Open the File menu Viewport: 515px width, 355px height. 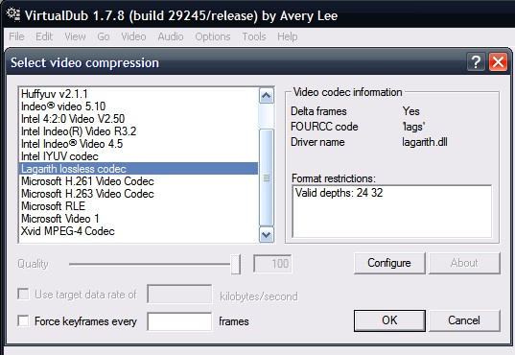16,36
